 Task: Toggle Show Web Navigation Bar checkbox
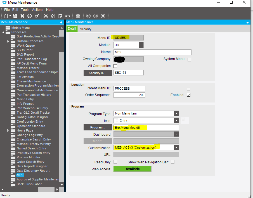coord(173,162)
